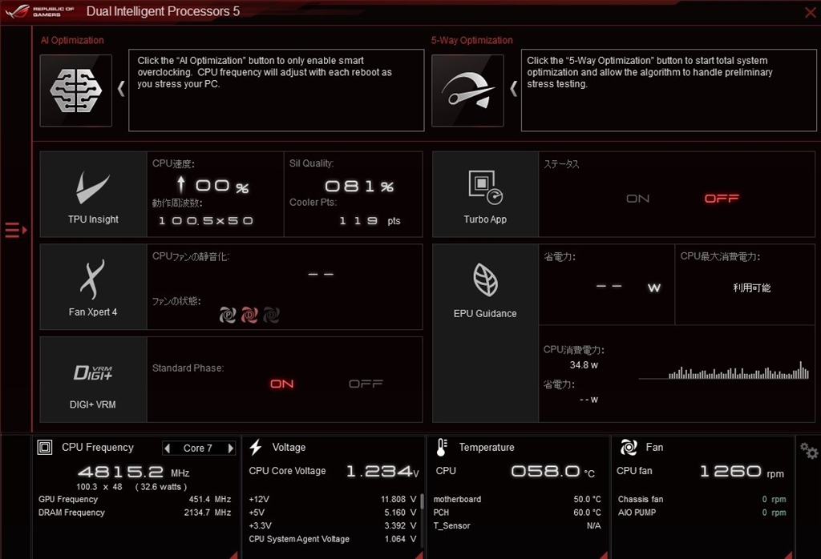Click the Chassis fan 0 rpm row
Image resolution: width=821 pixels, height=559 pixels.
coord(702,500)
